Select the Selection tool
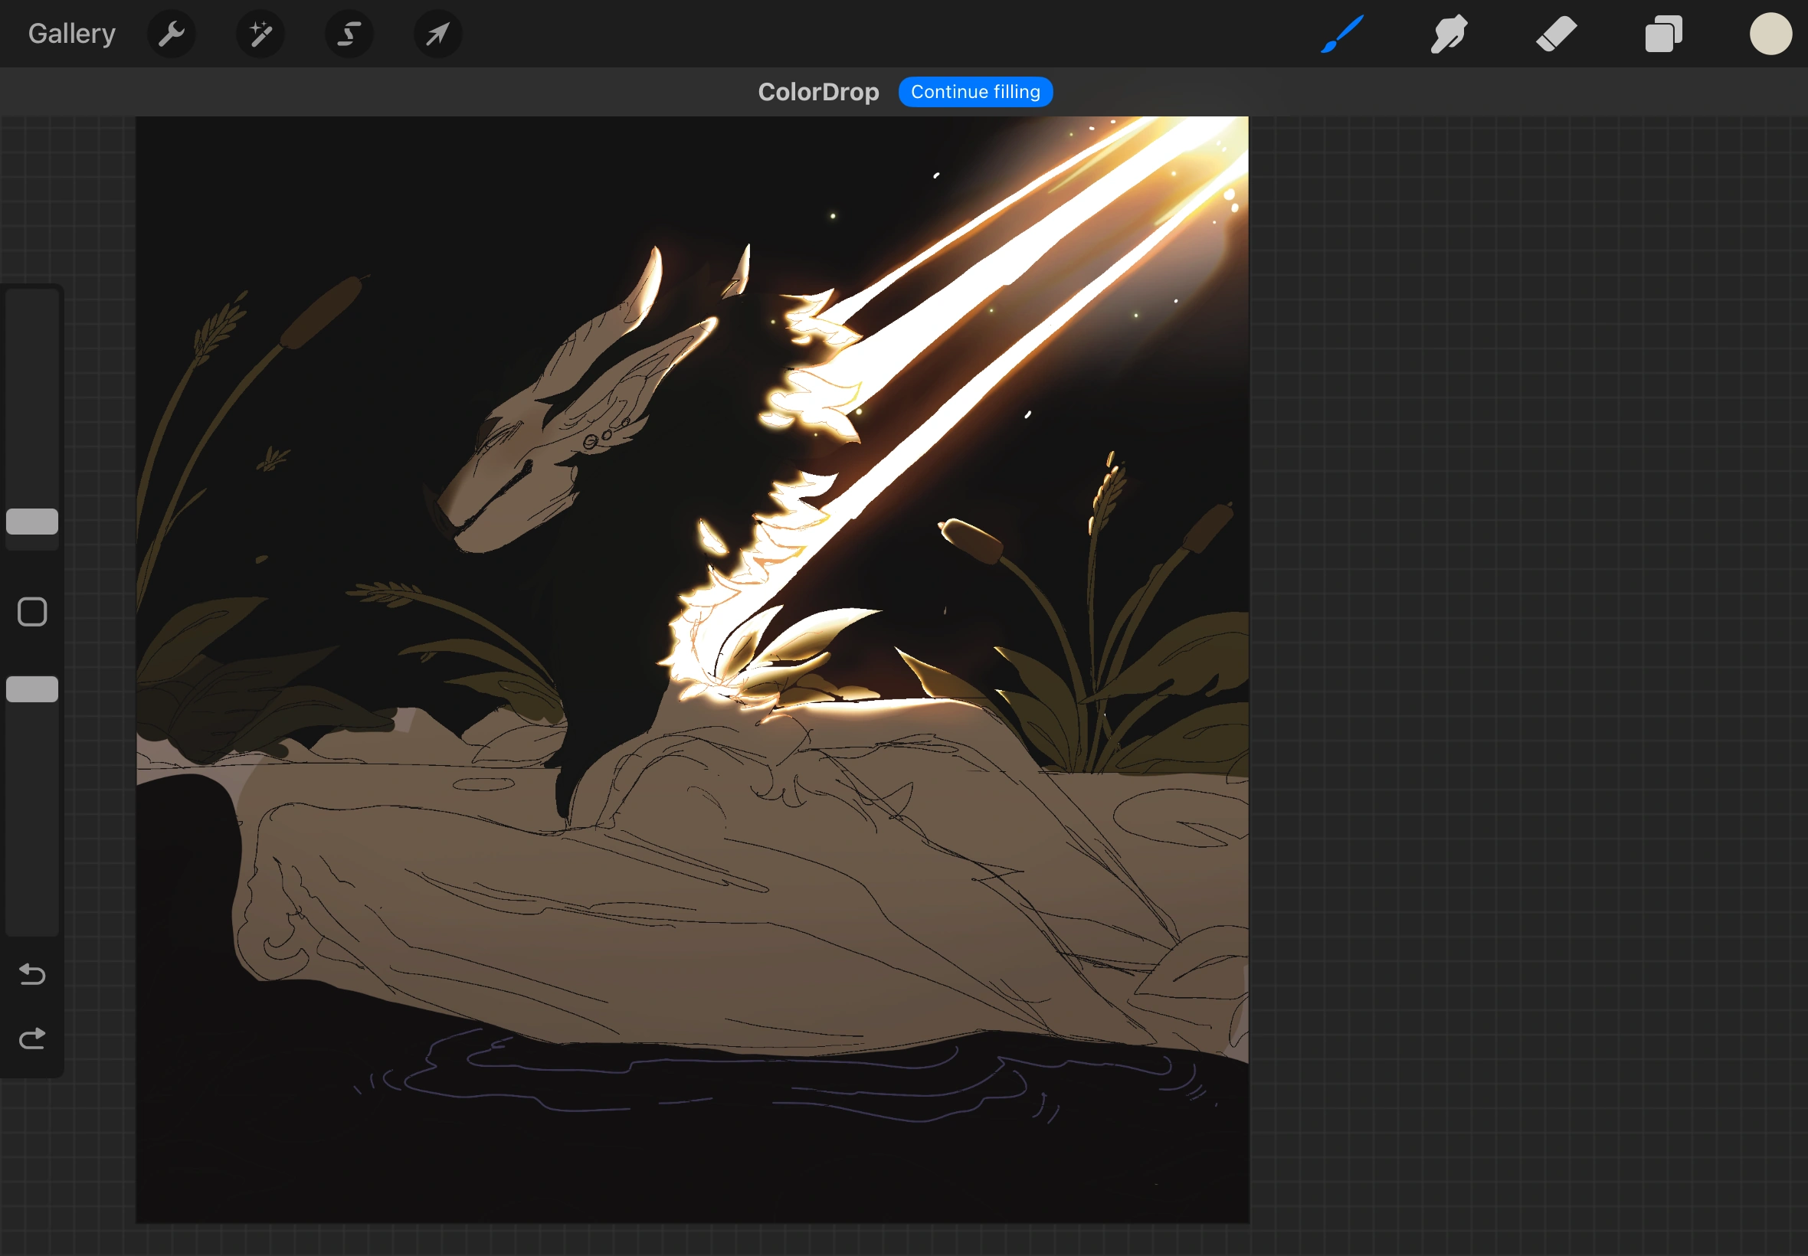1808x1256 pixels. click(349, 34)
